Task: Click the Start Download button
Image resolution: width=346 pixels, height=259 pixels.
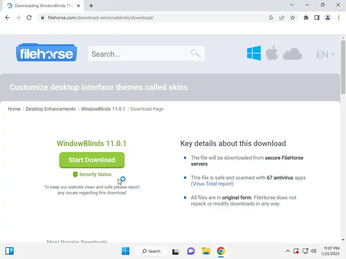Action: coord(92,160)
